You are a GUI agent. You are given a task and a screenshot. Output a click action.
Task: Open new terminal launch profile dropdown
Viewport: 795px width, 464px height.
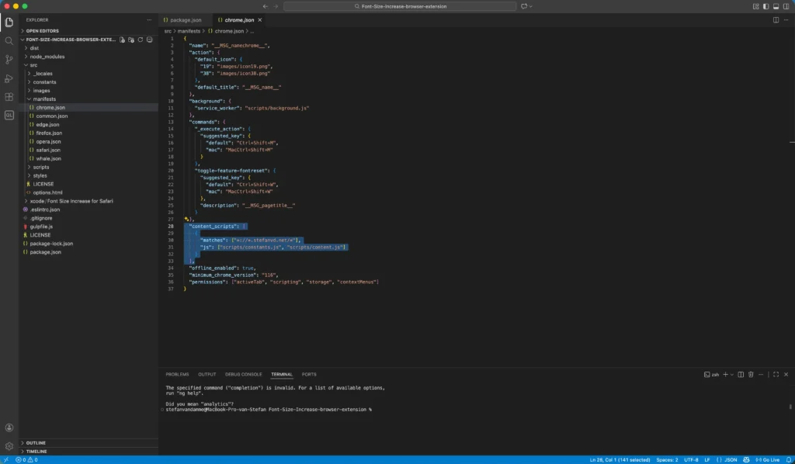click(x=731, y=374)
